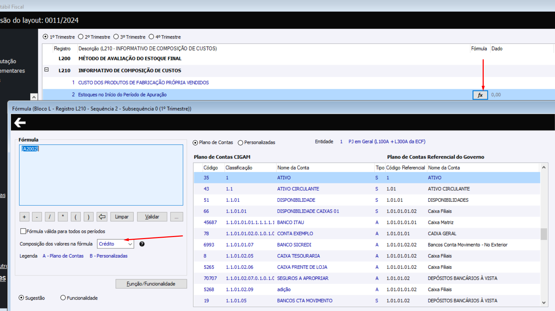Insert multiplication asterisk operator

63,217
